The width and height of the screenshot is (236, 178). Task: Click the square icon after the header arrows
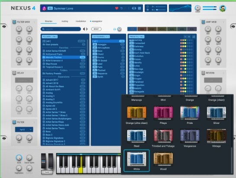coord(139,8)
